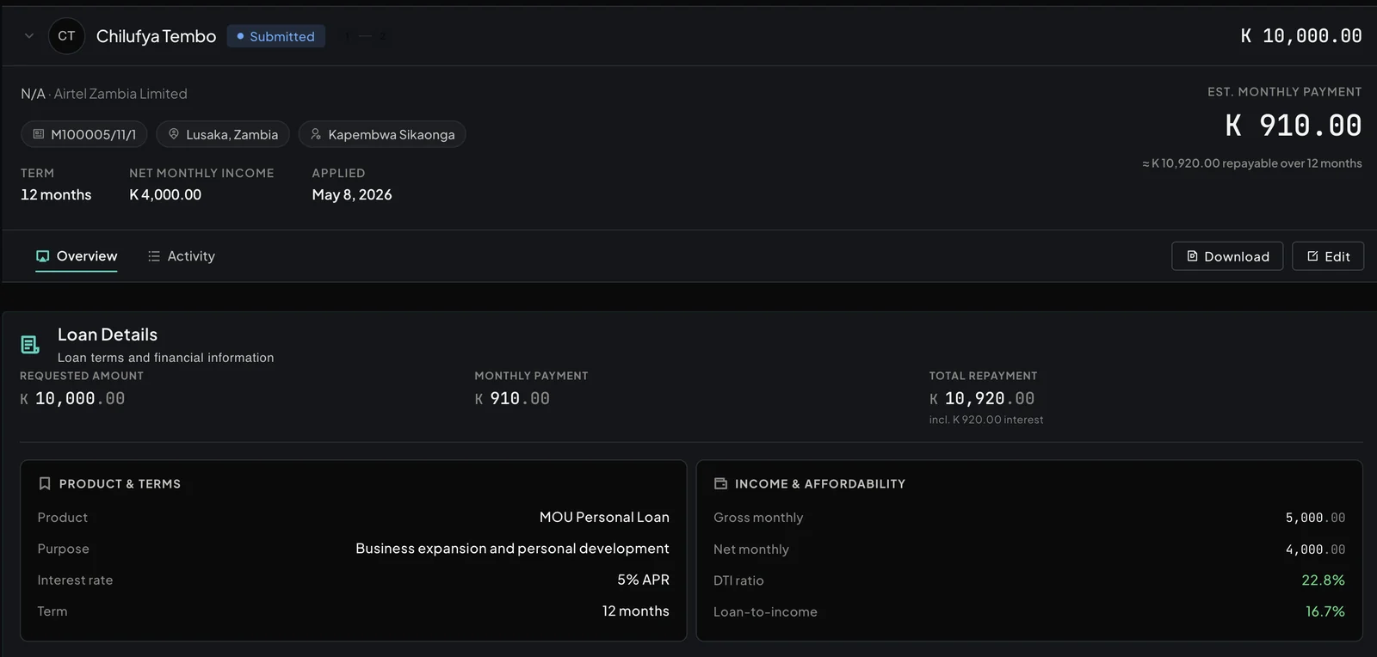Click the 5% APR interest rate
This screenshot has height=657, width=1377.
[643, 580]
